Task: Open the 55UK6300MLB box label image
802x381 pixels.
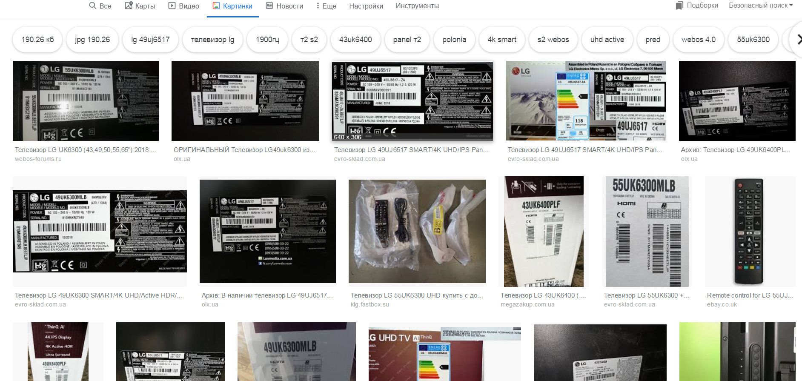Action: (x=647, y=231)
